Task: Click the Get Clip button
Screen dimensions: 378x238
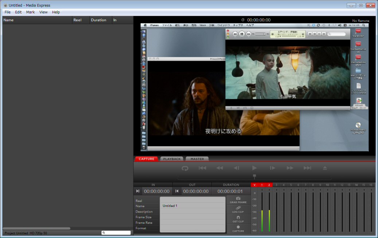Action: [238, 219]
